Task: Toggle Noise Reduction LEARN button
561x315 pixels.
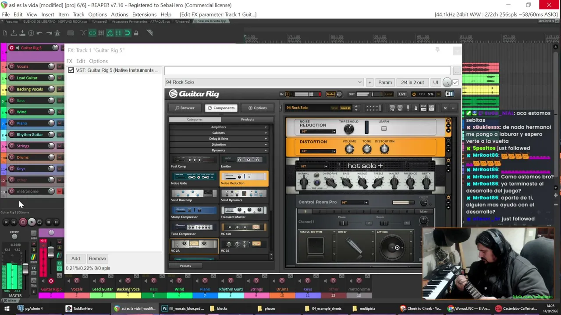Action: point(384,129)
